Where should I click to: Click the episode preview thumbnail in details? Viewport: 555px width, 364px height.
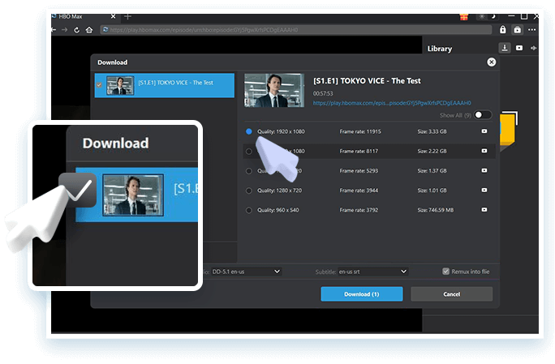274,90
